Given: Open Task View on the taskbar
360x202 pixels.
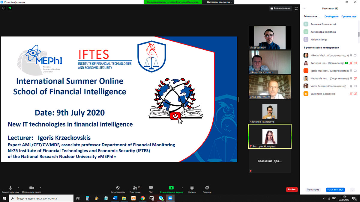Looking at the screenshot, I should tap(78, 198).
